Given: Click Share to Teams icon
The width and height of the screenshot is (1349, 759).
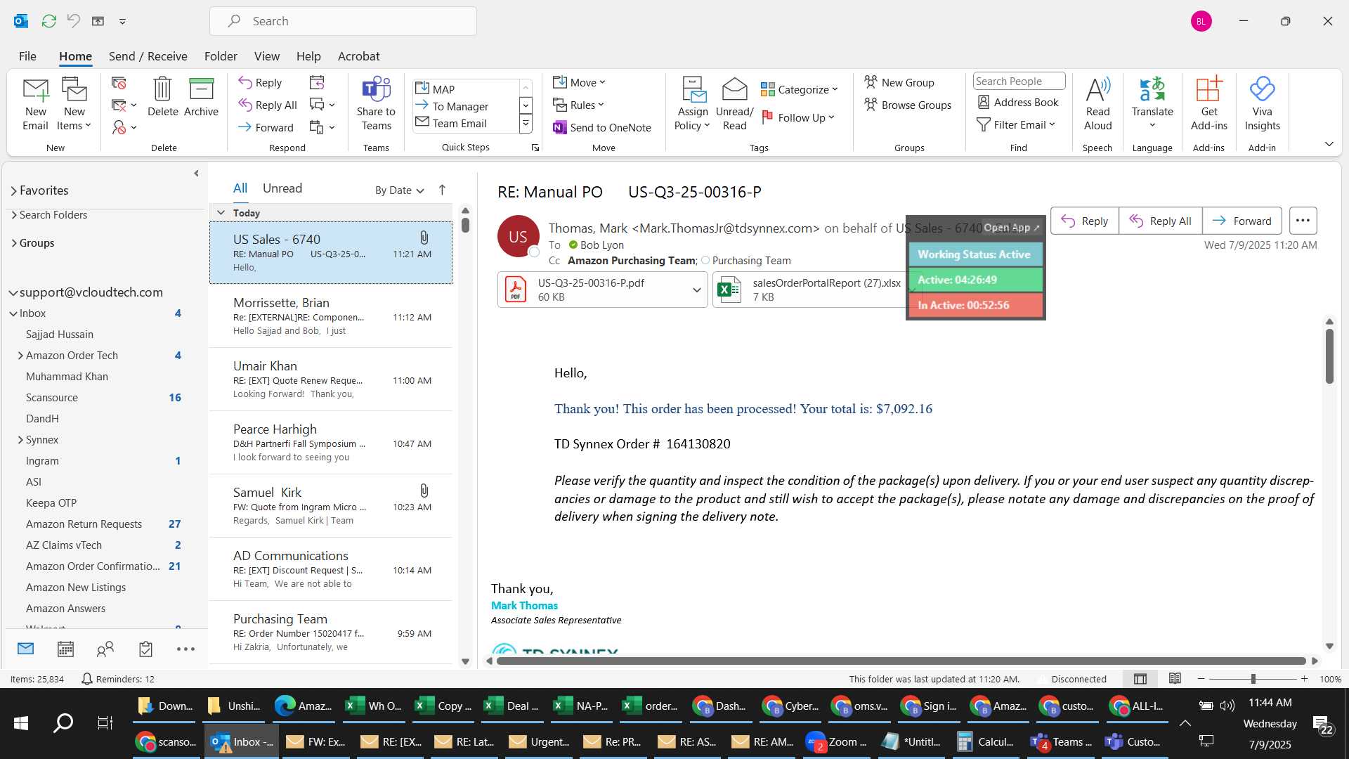Looking at the screenshot, I should pos(376,104).
